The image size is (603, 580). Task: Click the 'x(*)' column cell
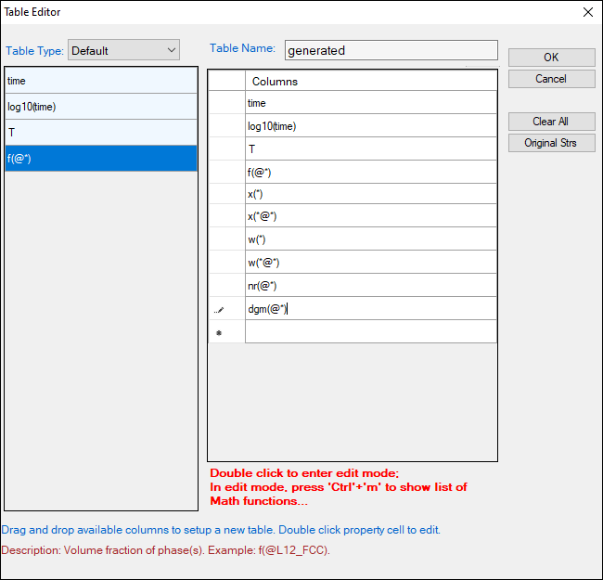click(370, 194)
